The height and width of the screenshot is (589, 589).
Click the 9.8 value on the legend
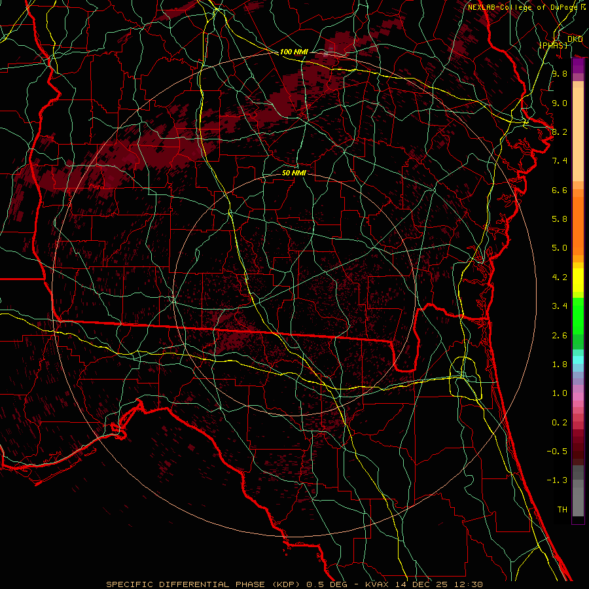click(x=559, y=74)
